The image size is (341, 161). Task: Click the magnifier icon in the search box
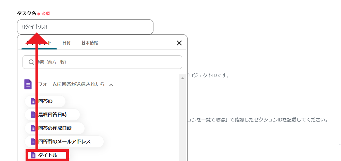pyautogui.click(x=31, y=62)
